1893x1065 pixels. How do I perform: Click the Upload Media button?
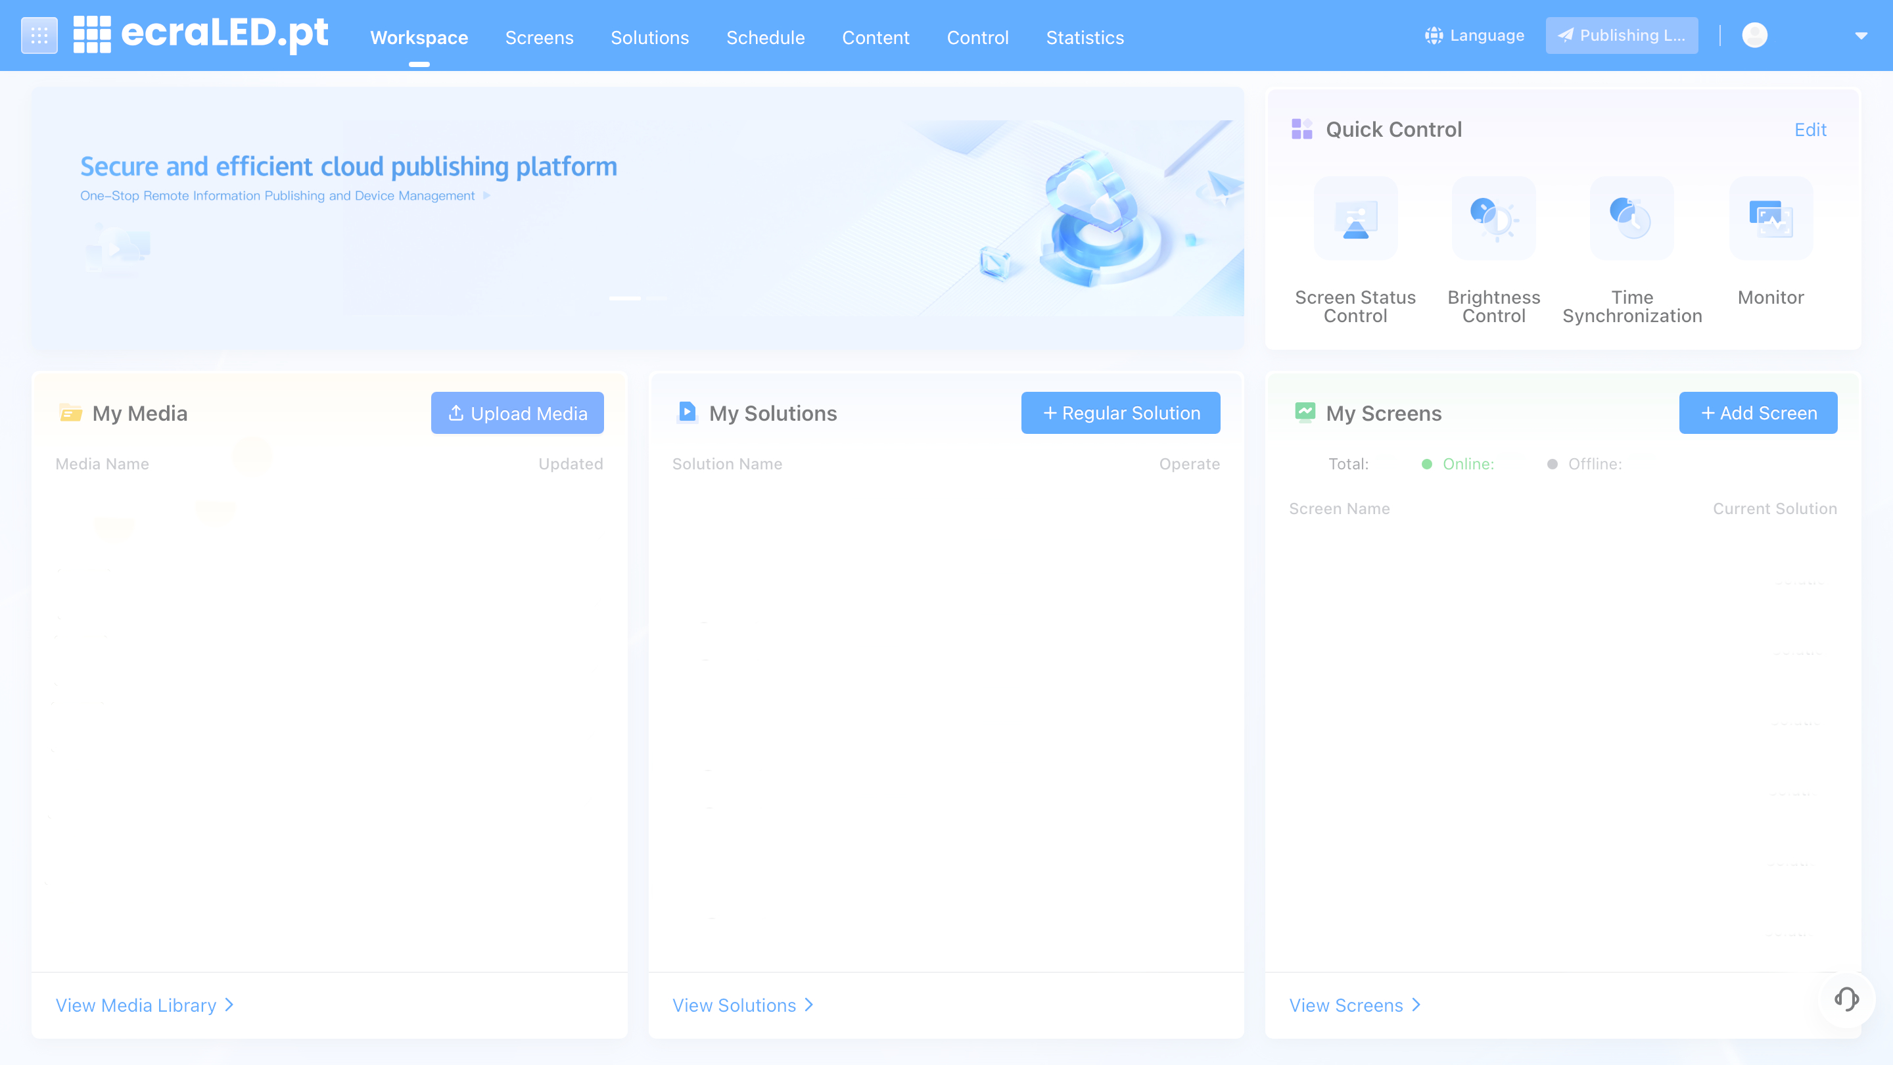click(x=517, y=412)
